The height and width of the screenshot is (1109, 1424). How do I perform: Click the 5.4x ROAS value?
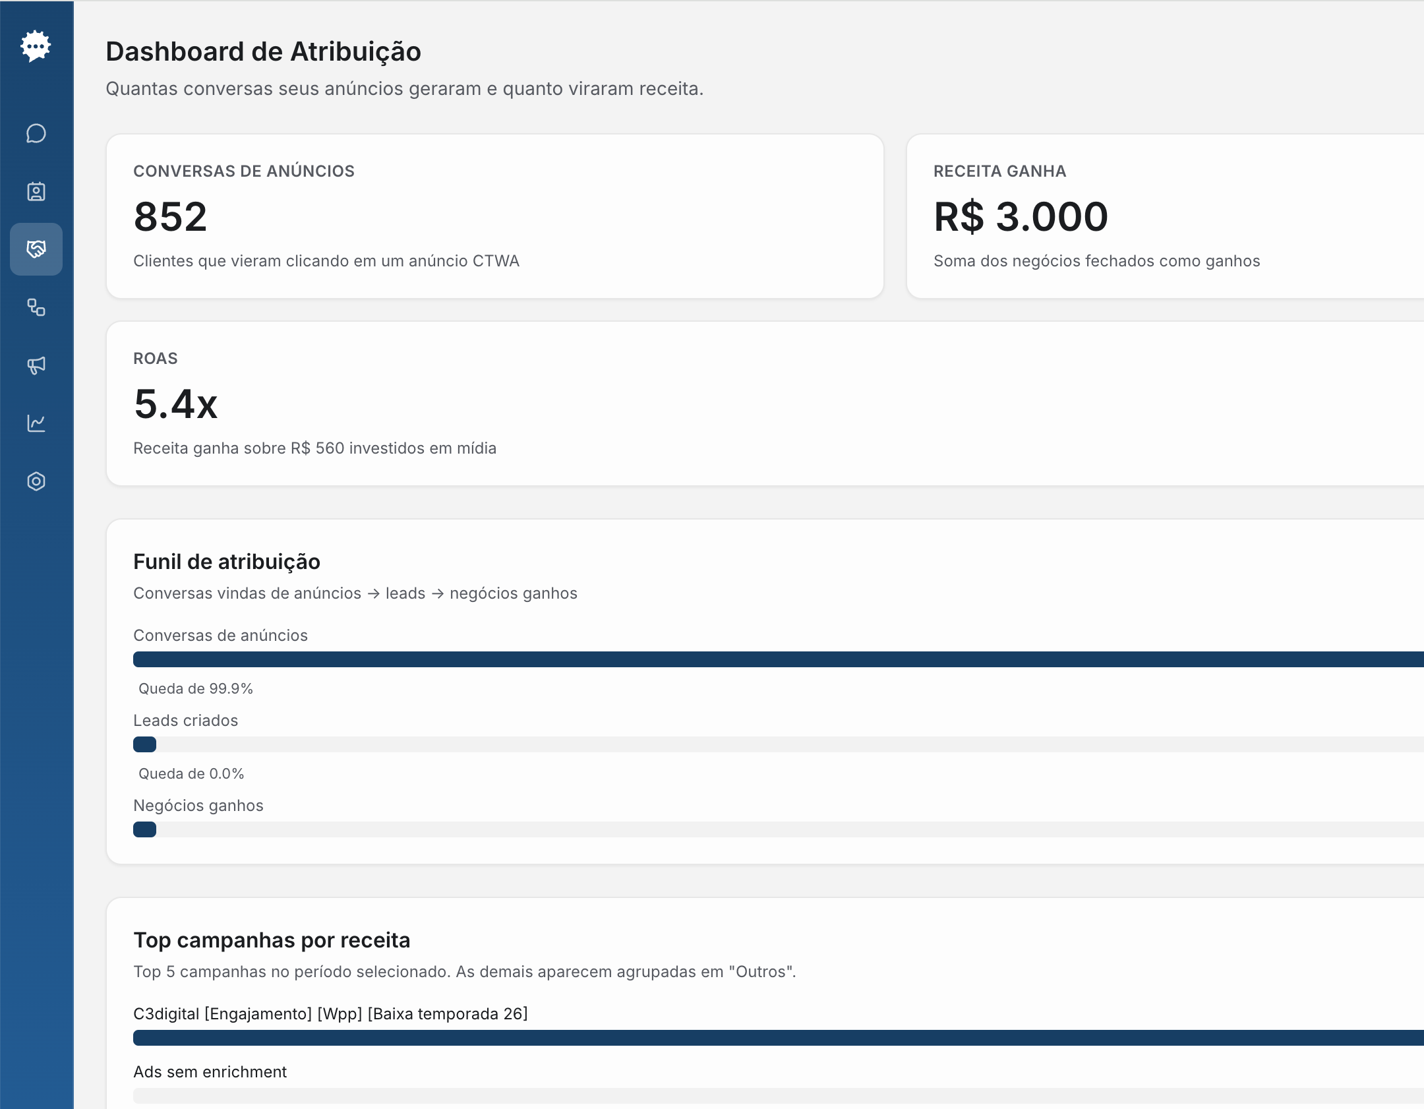coord(175,404)
